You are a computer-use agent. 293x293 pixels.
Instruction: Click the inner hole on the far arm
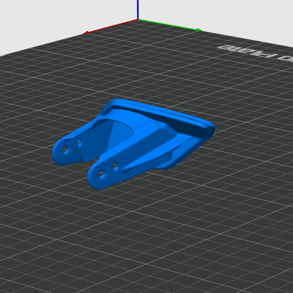click(x=78, y=141)
